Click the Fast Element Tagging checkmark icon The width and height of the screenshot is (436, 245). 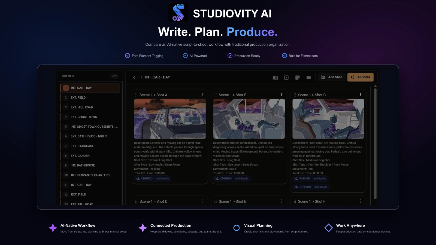(128, 56)
